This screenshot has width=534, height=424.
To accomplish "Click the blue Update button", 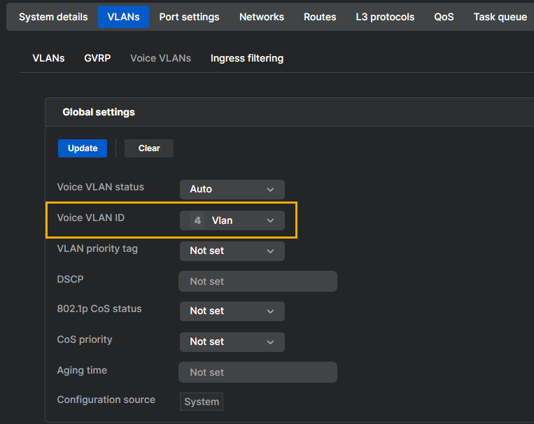I will pos(83,148).
